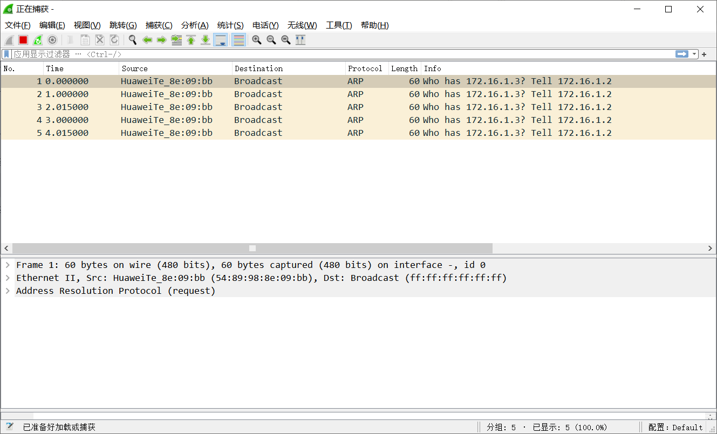Open the 视图(V) menu
The width and height of the screenshot is (717, 434).
(x=87, y=25)
